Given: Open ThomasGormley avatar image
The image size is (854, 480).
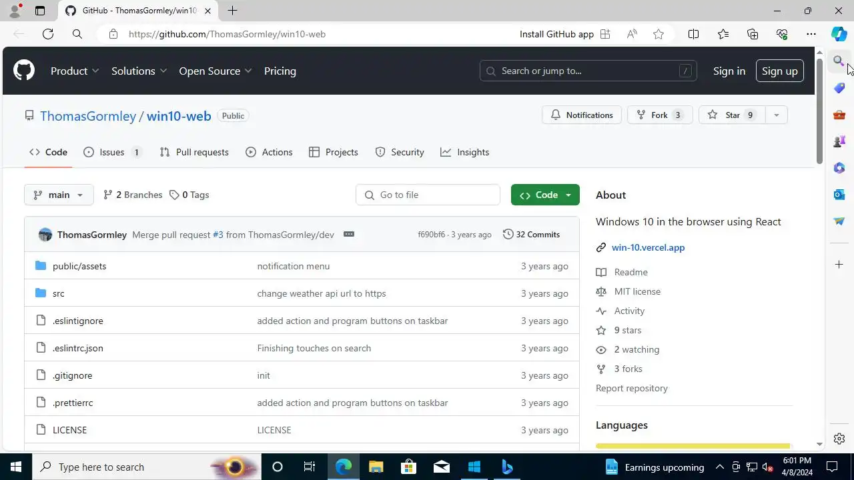Looking at the screenshot, I should 45,235.
